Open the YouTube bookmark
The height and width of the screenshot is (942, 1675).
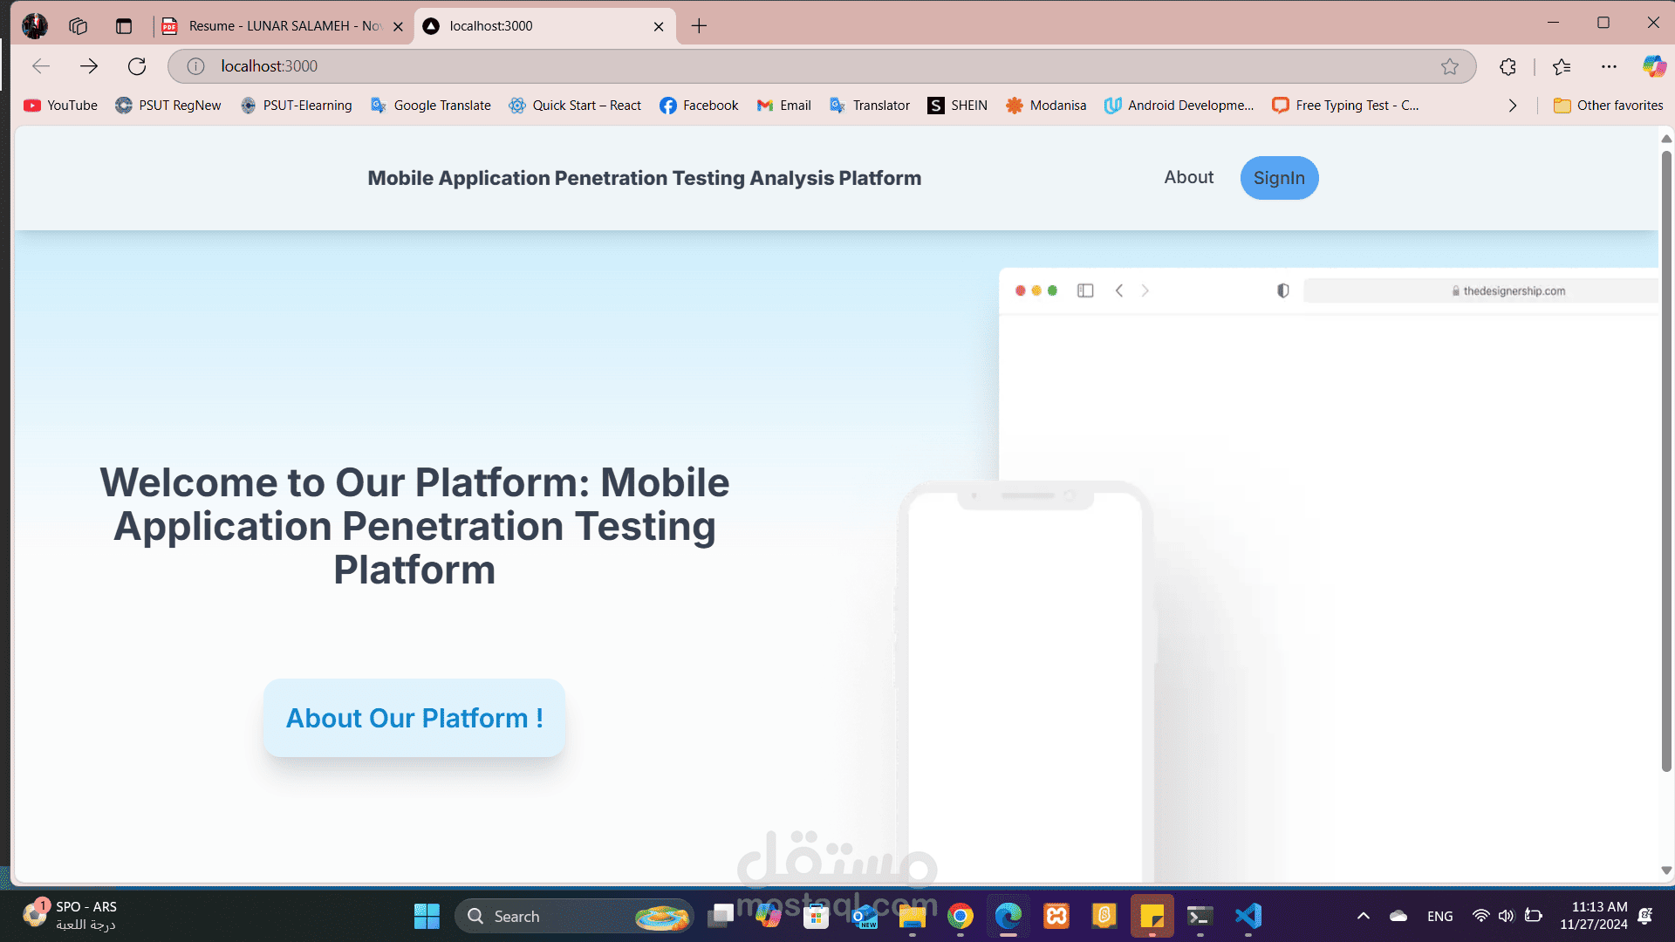coord(60,106)
